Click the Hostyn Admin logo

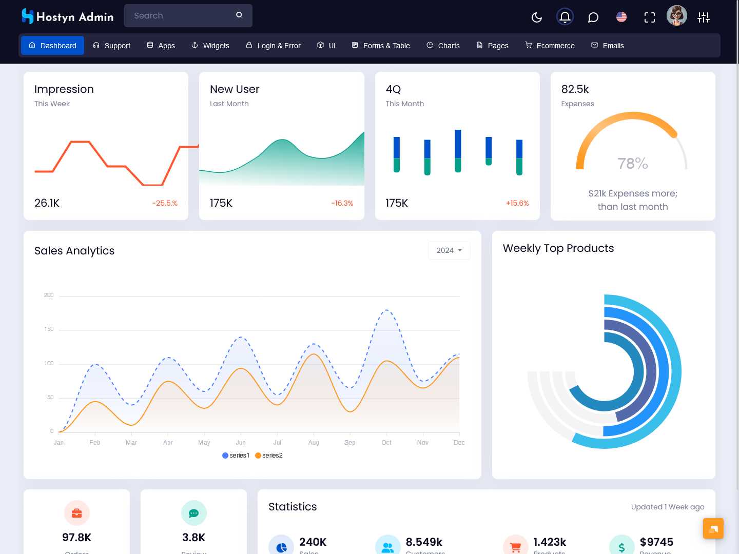tap(67, 16)
